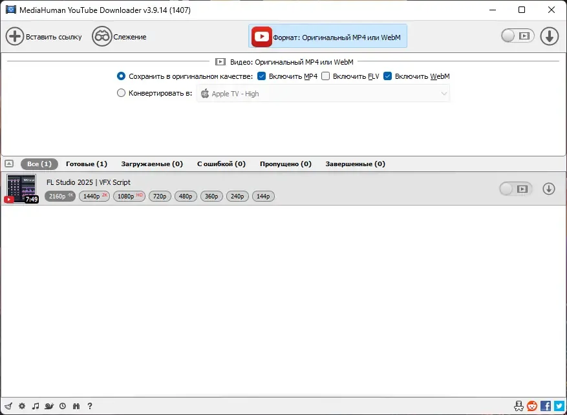Expand the Apple TV - High dropdown
Image resolution: width=567 pixels, height=415 pixels.
point(323,94)
